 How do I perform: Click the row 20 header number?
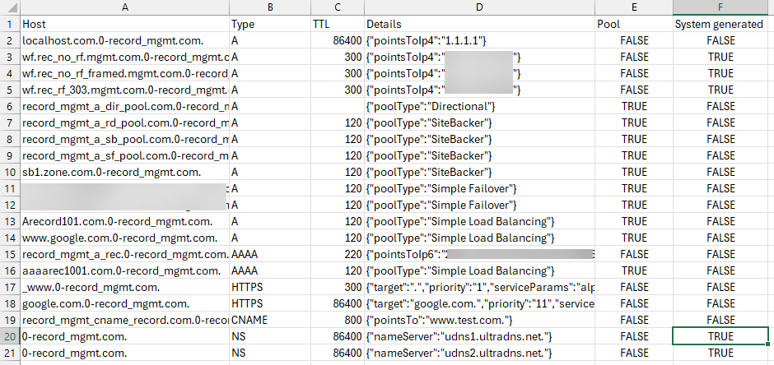pos(9,336)
